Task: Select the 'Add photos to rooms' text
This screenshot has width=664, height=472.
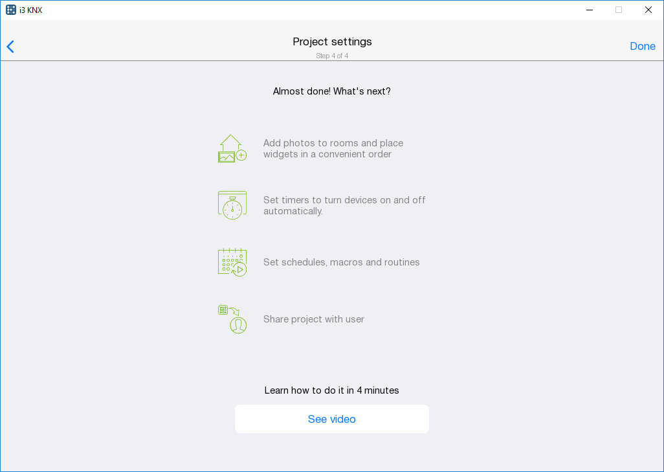Action: click(x=333, y=148)
